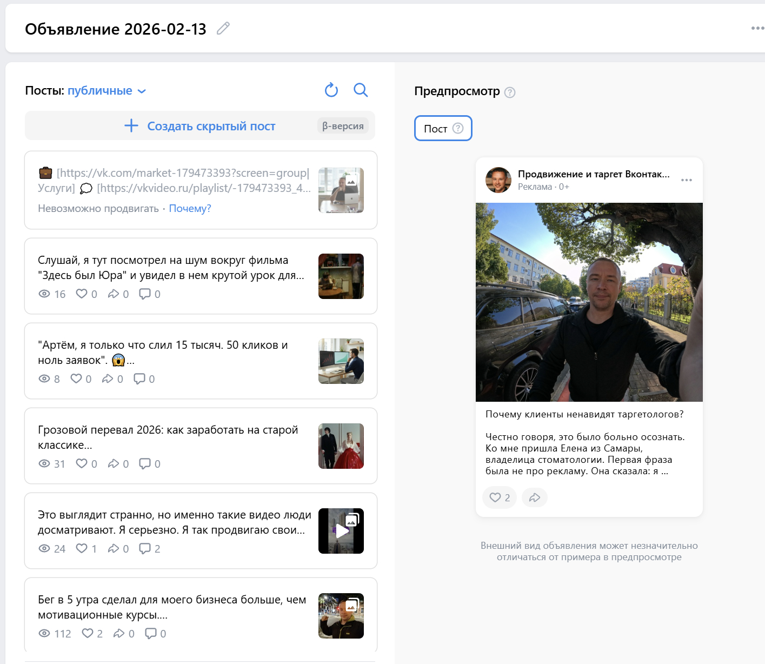The height and width of the screenshot is (664, 765).
Task: Click the comment icon on the Юра post
Action: [145, 294]
